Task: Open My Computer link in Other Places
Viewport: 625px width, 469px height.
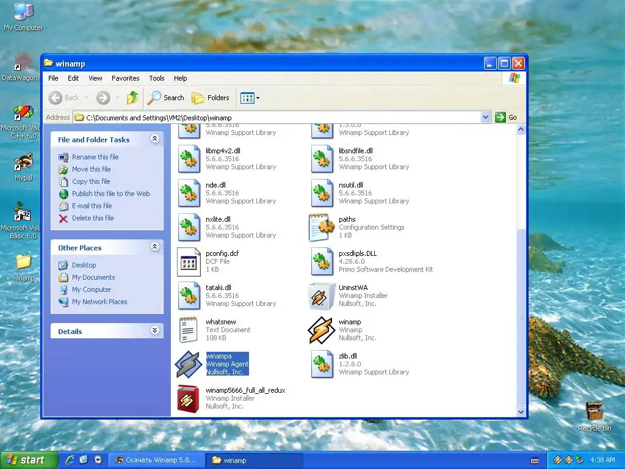Action: click(92, 289)
